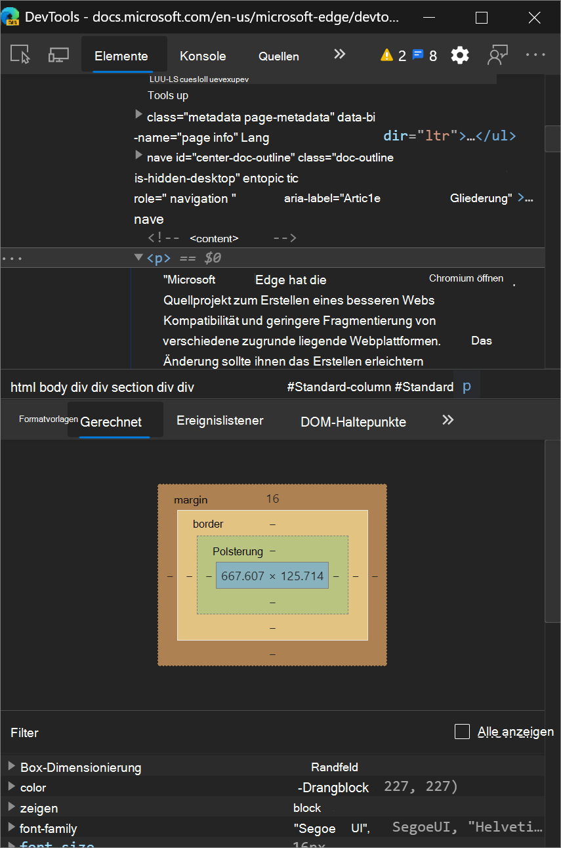Screen dimensions: 561x848
Task: Click the Gliederung aria-label text
Action: [x=481, y=198]
